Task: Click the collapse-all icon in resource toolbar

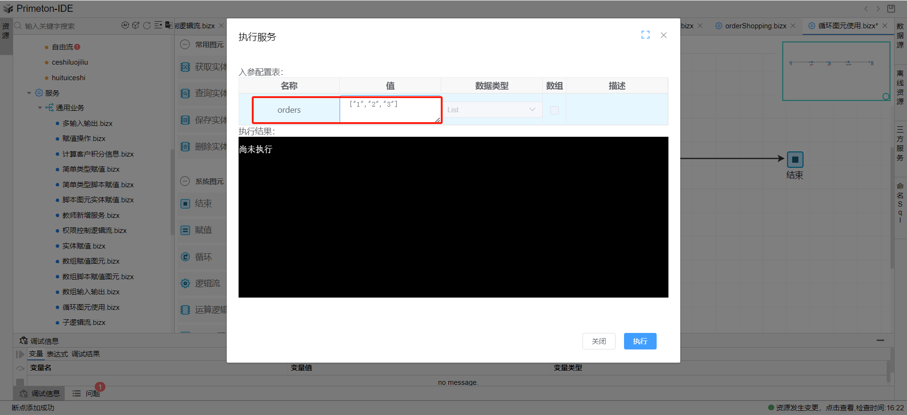Action: point(158,25)
